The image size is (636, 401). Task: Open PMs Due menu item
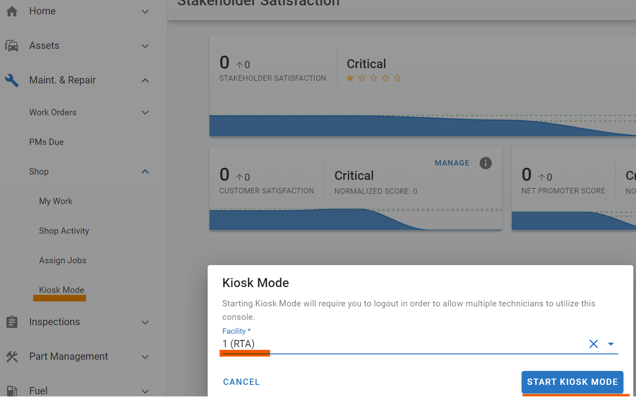[47, 142]
